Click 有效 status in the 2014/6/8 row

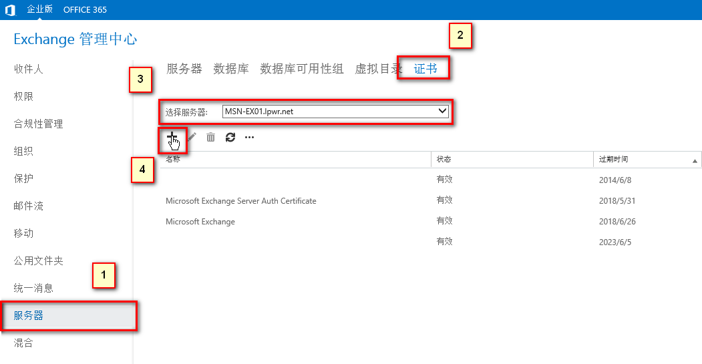(x=445, y=179)
